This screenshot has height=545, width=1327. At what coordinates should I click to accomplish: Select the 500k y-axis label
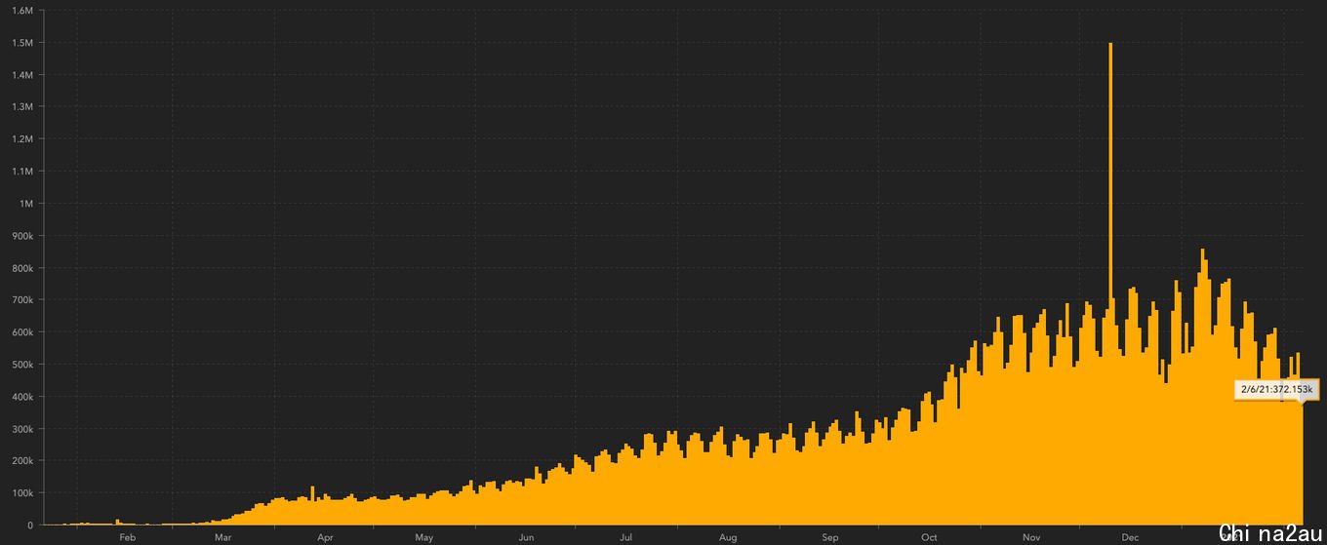tap(22, 365)
